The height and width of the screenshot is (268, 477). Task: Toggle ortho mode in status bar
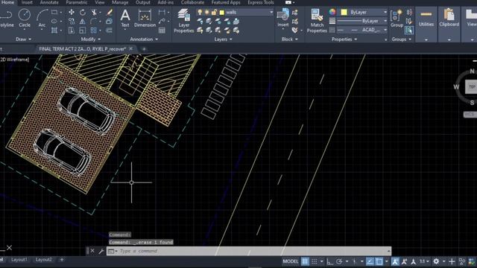tap(329, 261)
